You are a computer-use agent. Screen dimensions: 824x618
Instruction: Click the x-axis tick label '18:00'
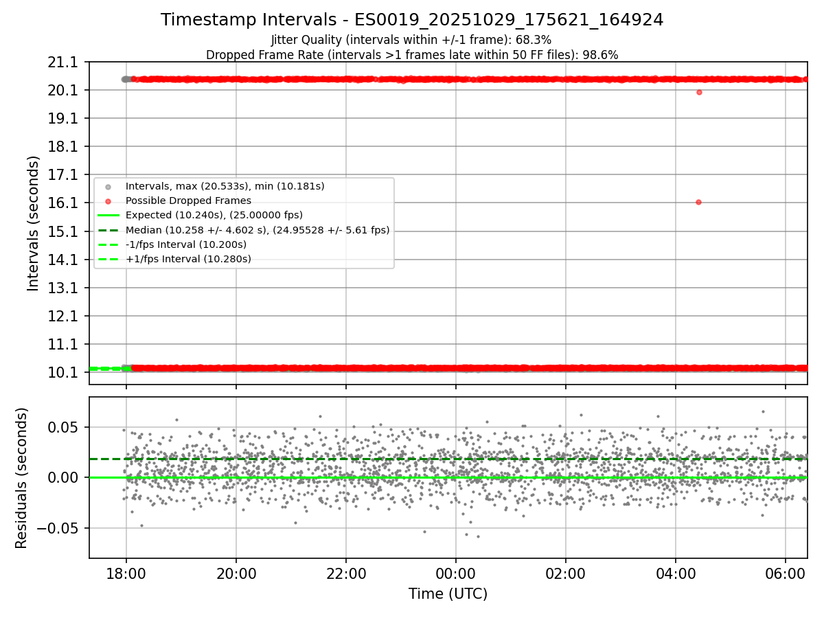[126, 573]
